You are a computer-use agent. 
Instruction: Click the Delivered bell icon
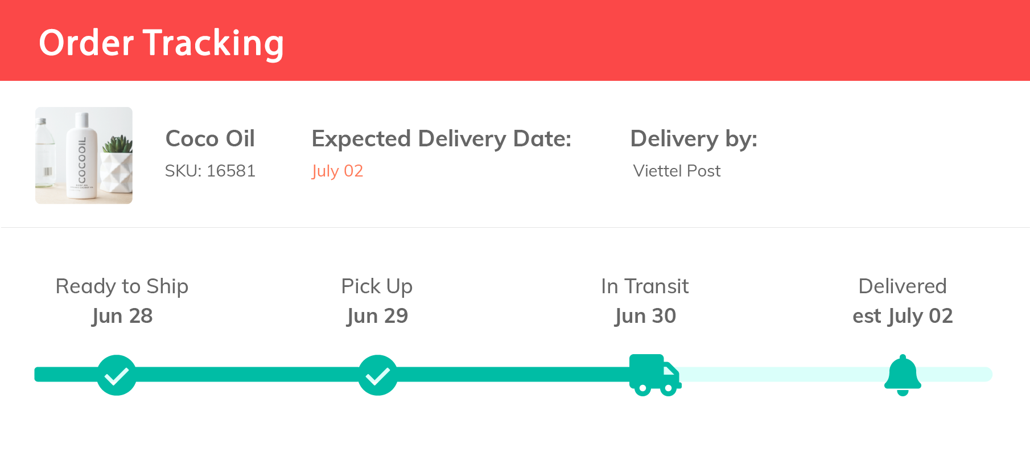[x=903, y=375]
